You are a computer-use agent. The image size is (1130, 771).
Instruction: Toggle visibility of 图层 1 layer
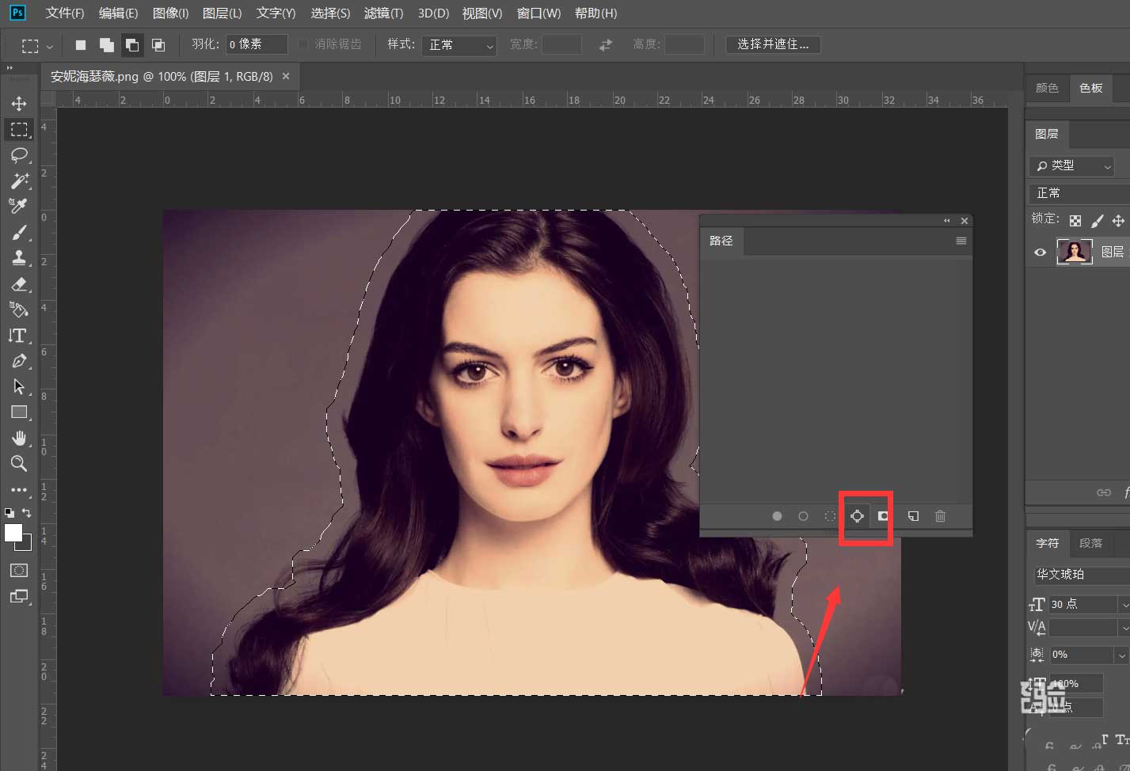point(1041,252)
